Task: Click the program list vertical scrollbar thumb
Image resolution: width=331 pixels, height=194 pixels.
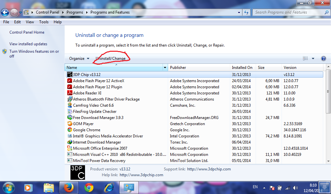Action: point(328,92)
